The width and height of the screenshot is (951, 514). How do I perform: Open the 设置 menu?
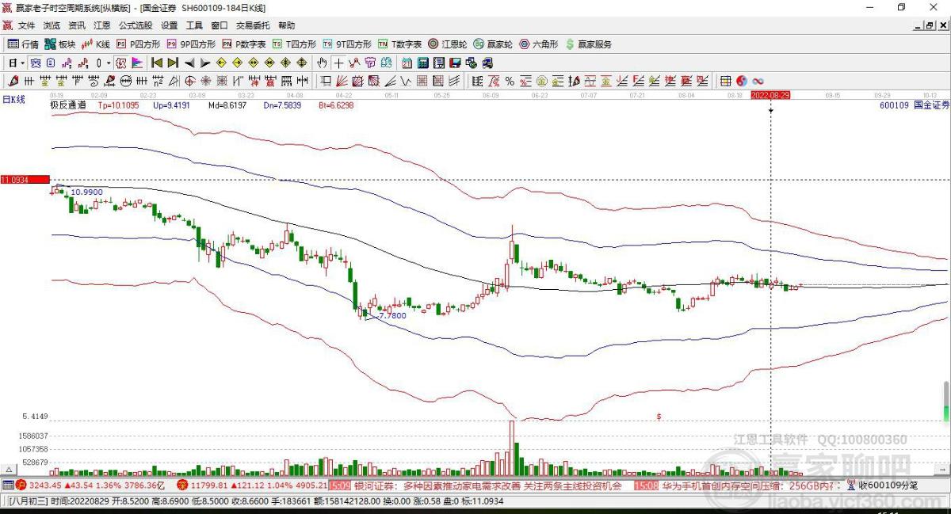tap(169, 25)
